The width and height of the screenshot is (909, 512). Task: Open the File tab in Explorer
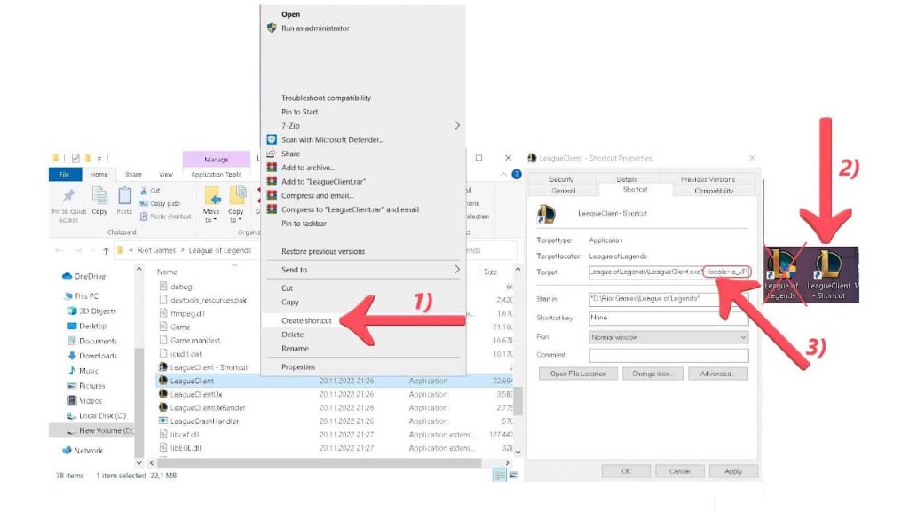(64, 174)
